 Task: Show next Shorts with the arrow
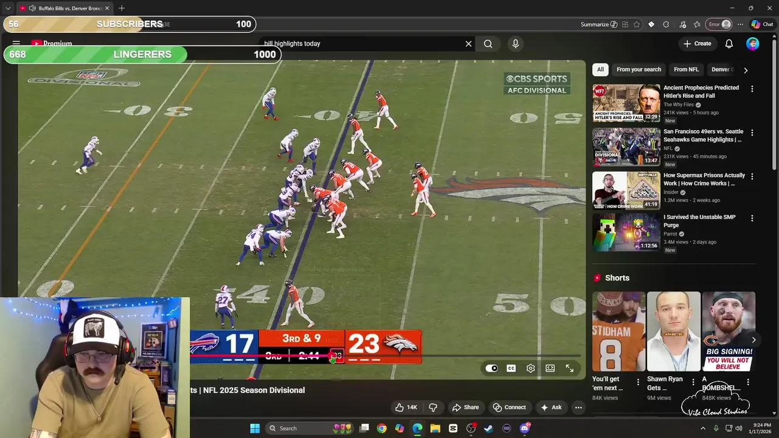pyautogui.click(x=753, y=340)
